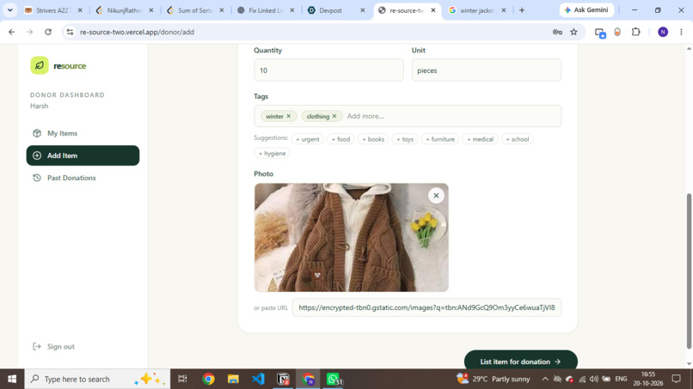
Task: Show hidden system tray icons
Action: 545,379
